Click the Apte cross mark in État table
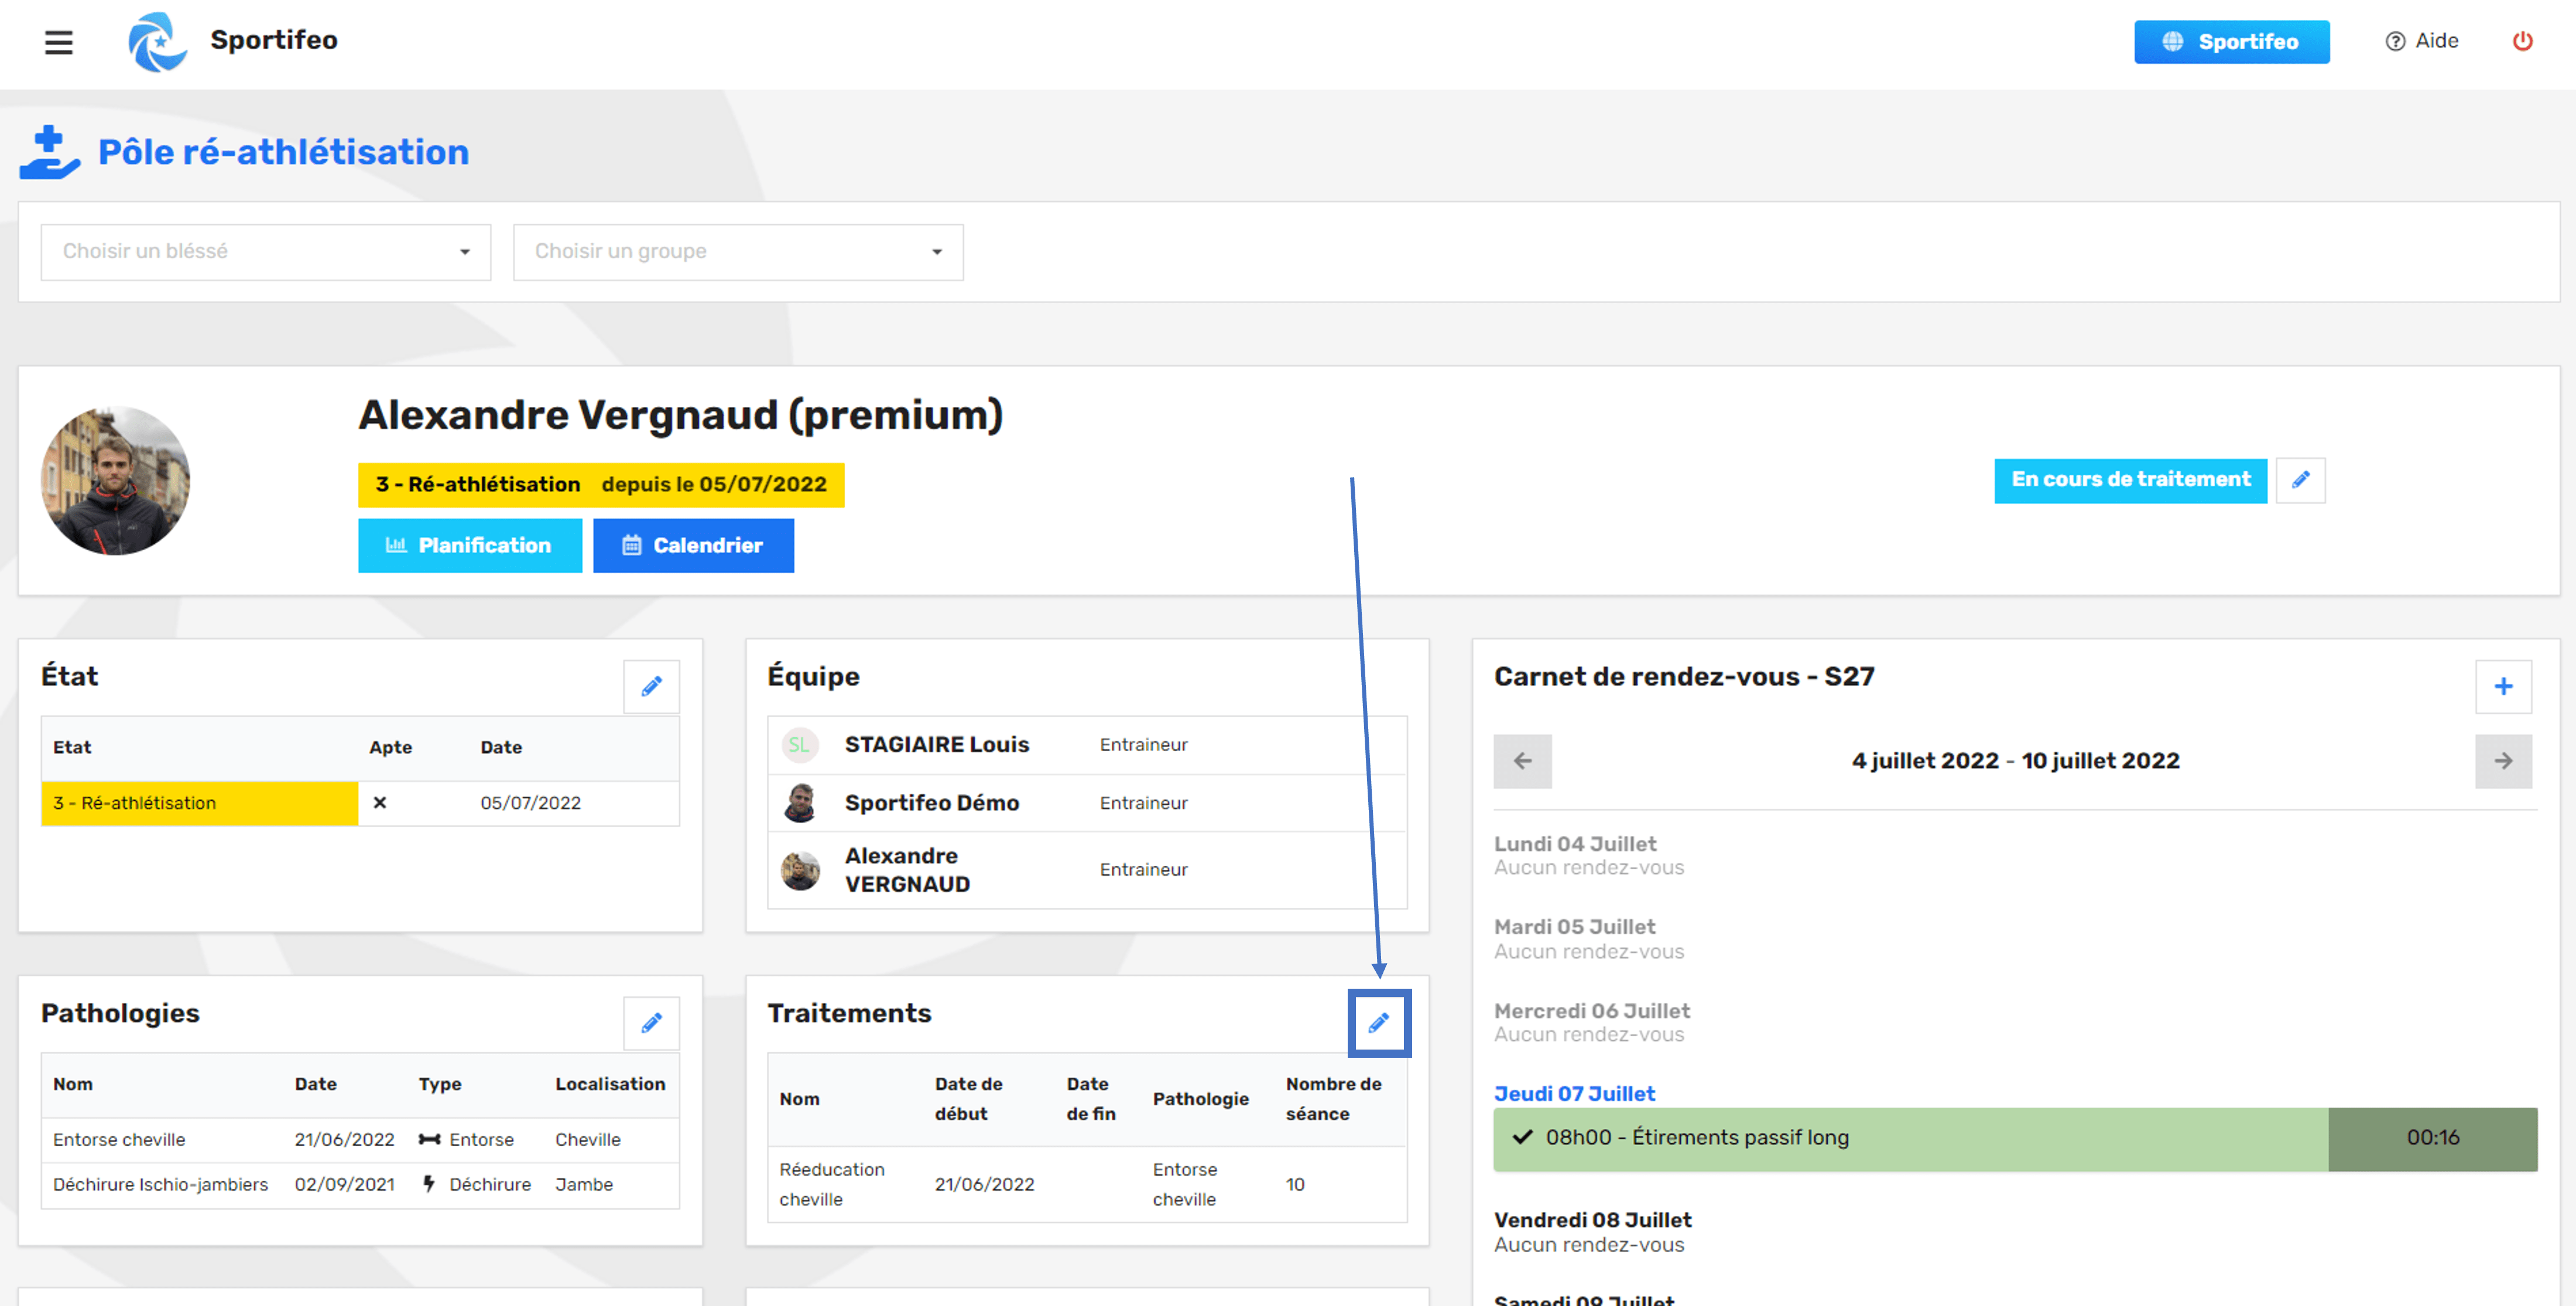The image size is (2576, 1306). (x=380, y=803)
